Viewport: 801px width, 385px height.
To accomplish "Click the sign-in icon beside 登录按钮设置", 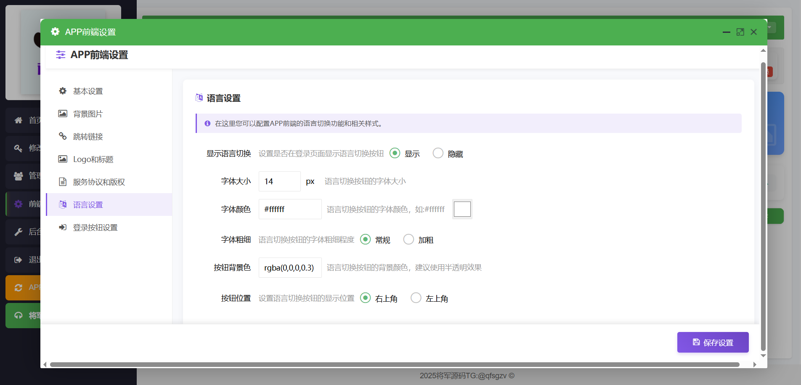I will [x=63, y=227].
